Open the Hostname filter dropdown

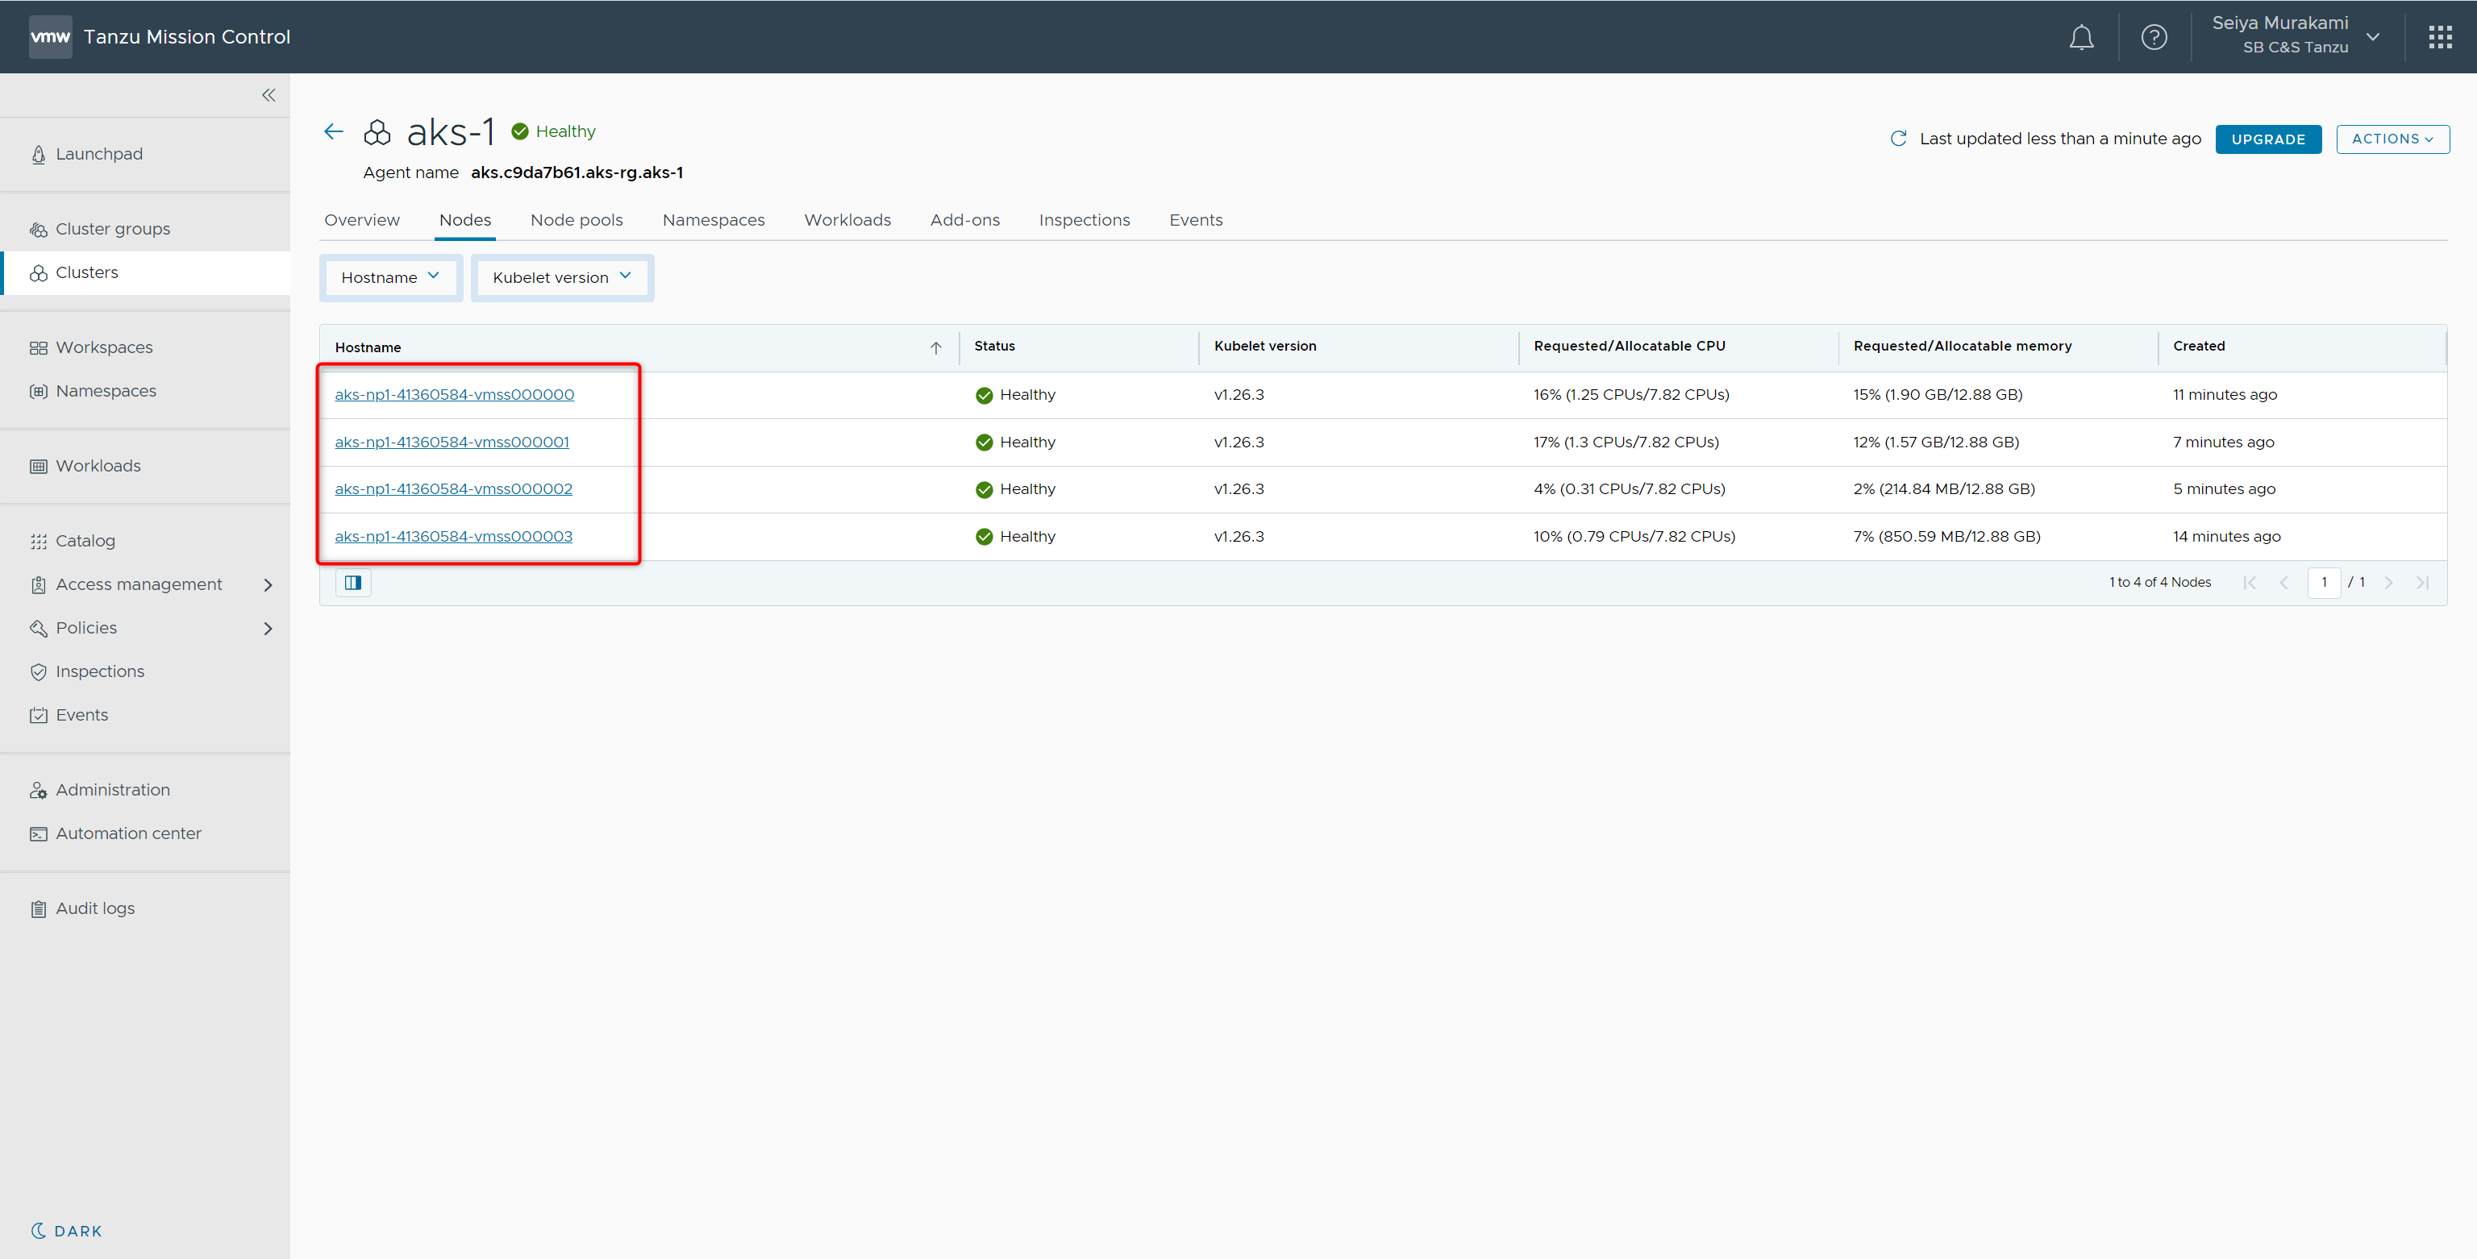(x=390, y=278)
